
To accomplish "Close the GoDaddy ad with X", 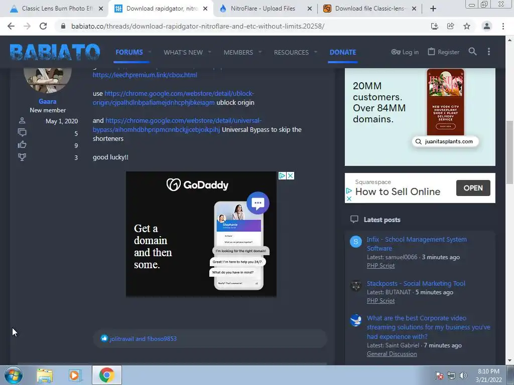I will click(x=290, y=175).
